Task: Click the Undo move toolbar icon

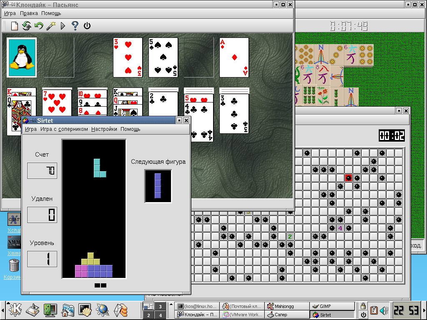Action: tap(39, 26)
